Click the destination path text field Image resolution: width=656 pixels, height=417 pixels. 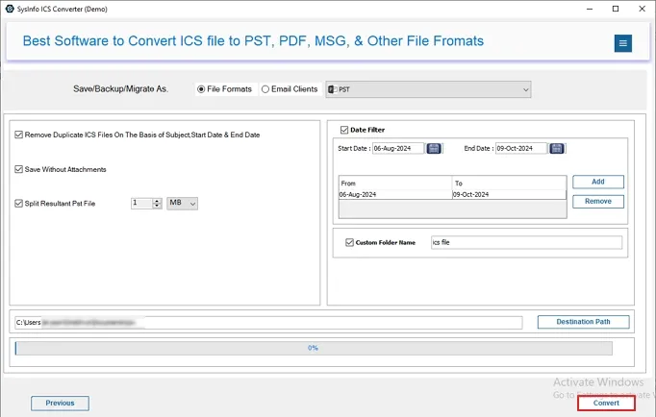[x=268, y=323]
